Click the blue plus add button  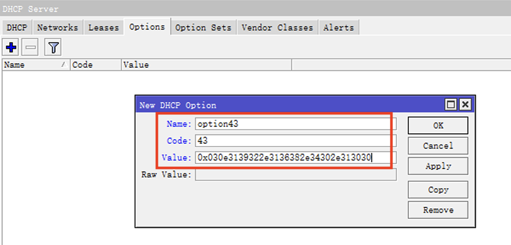(11, 48)
